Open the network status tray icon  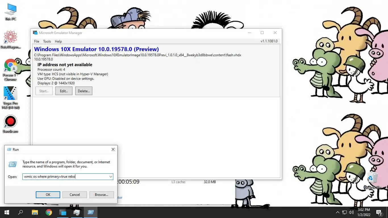pyautogui.click(x=345, y=212)
